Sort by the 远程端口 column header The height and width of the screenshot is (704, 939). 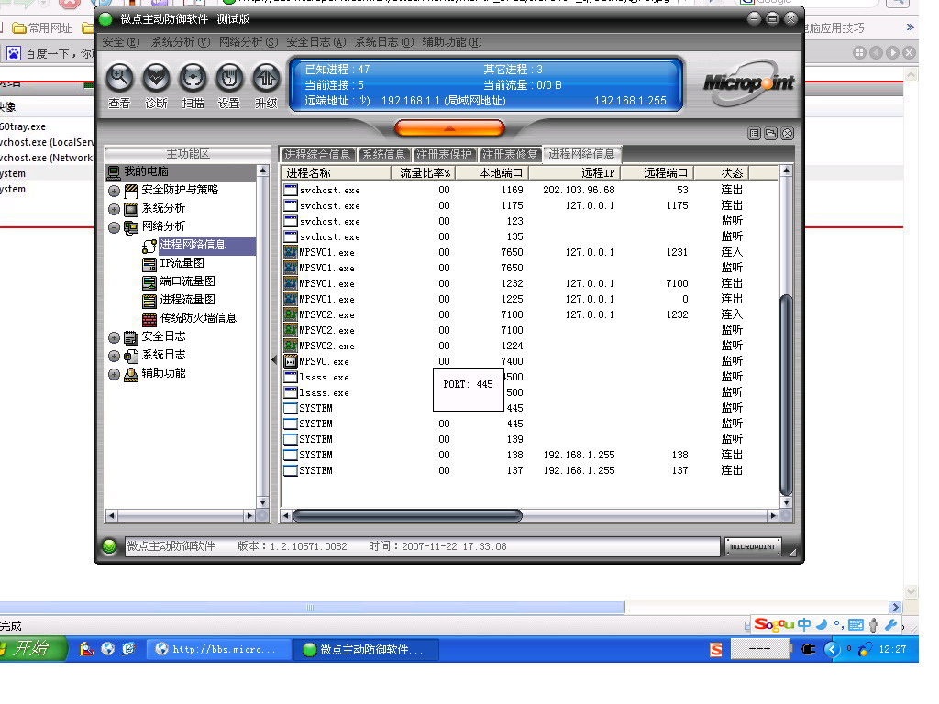coord(657,173)
